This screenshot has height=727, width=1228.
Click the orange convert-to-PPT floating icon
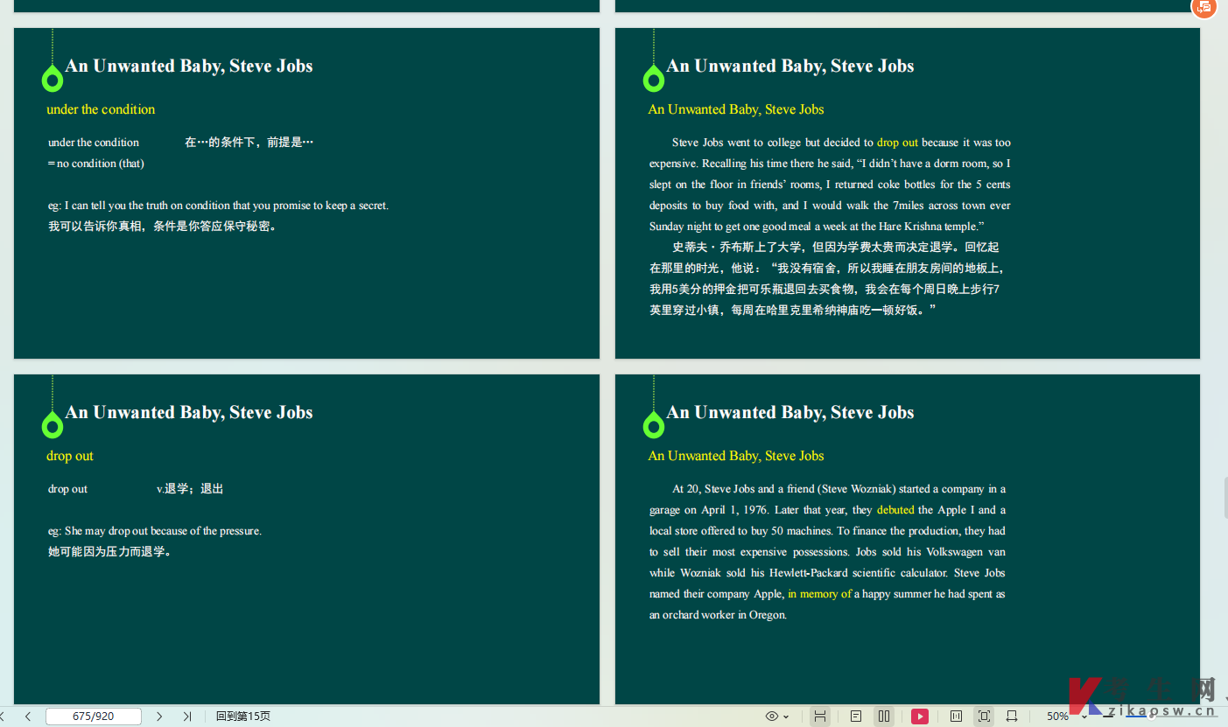pos(1204,7)
